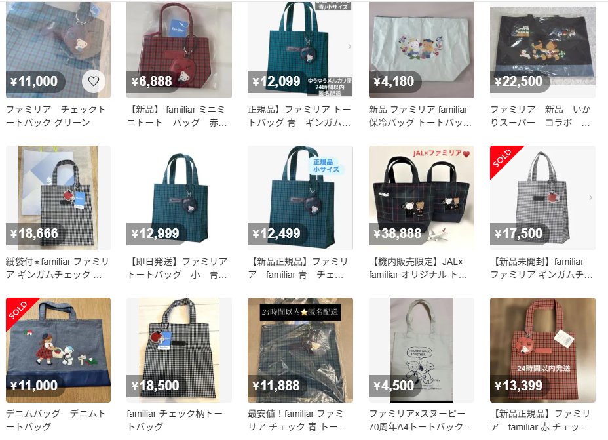Viewport: 608px width, 440px height.
Task: Open the ¥4,500 Snoopy tote thumbnail
Action: point(421,350)
